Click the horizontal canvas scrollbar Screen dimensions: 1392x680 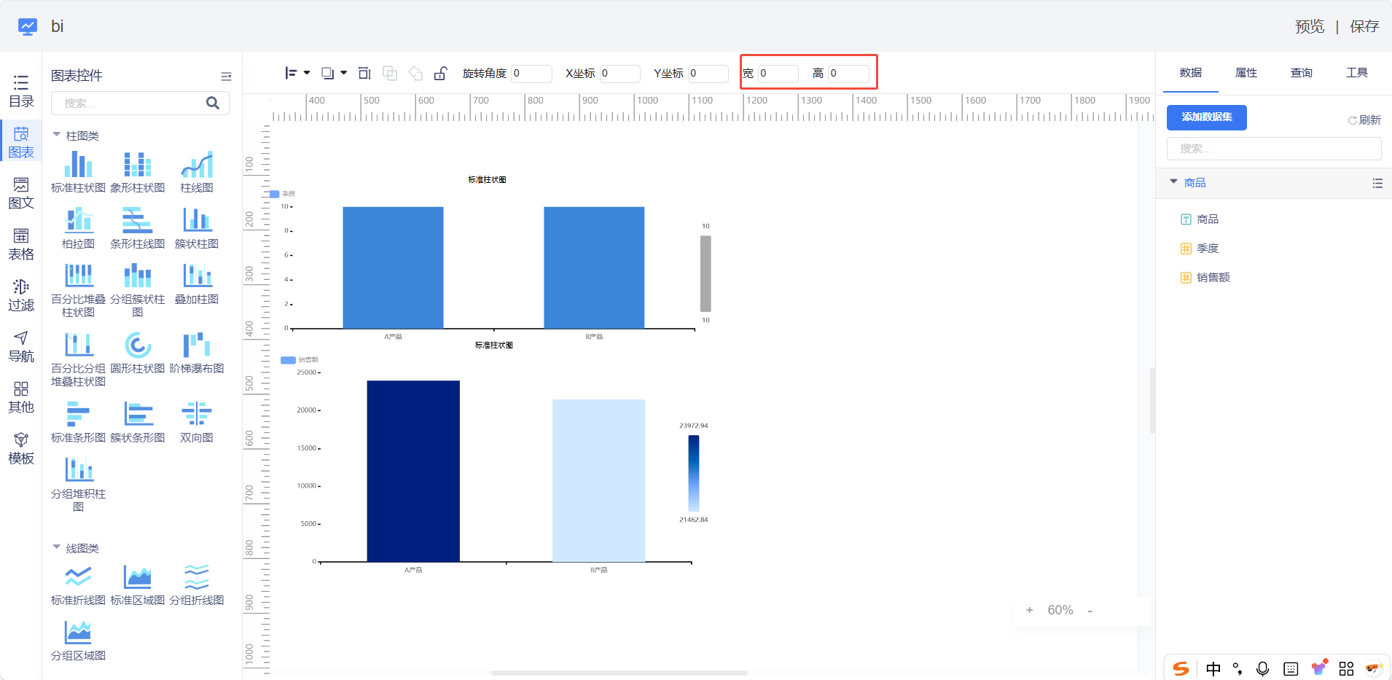[x=619, y=673]
